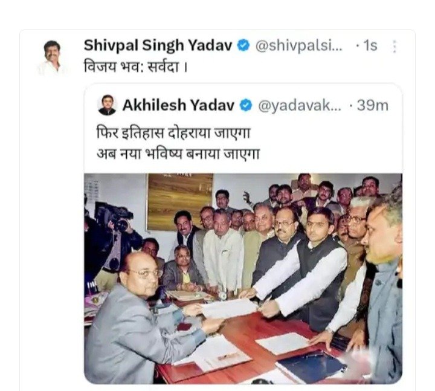Open quoted text फिर इतिहास दोहराया जाएगा

173,132
